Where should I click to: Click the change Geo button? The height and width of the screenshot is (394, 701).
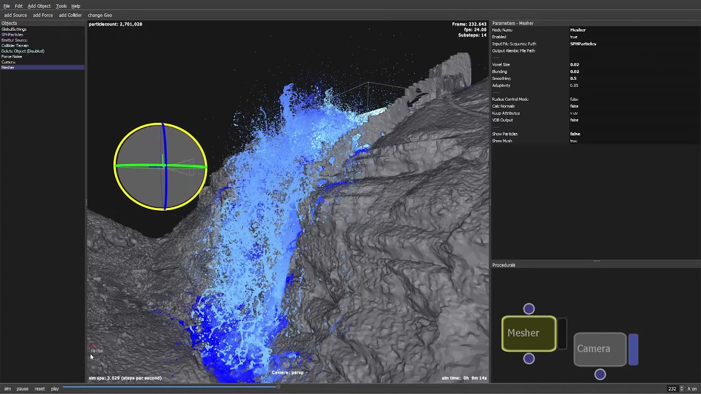point(100,15)
